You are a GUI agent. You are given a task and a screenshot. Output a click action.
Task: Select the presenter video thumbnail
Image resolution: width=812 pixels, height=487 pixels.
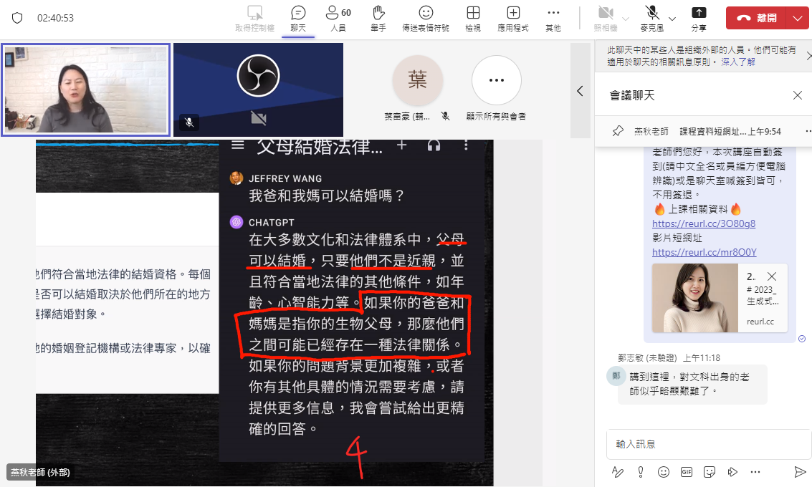click(86, 90)
